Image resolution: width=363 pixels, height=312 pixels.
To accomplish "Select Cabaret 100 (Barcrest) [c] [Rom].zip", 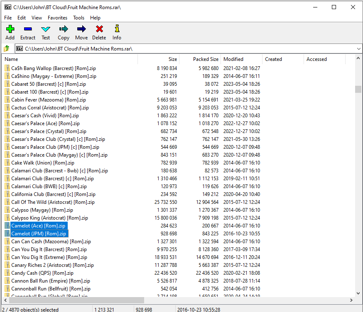I will (x=50, y=92).
